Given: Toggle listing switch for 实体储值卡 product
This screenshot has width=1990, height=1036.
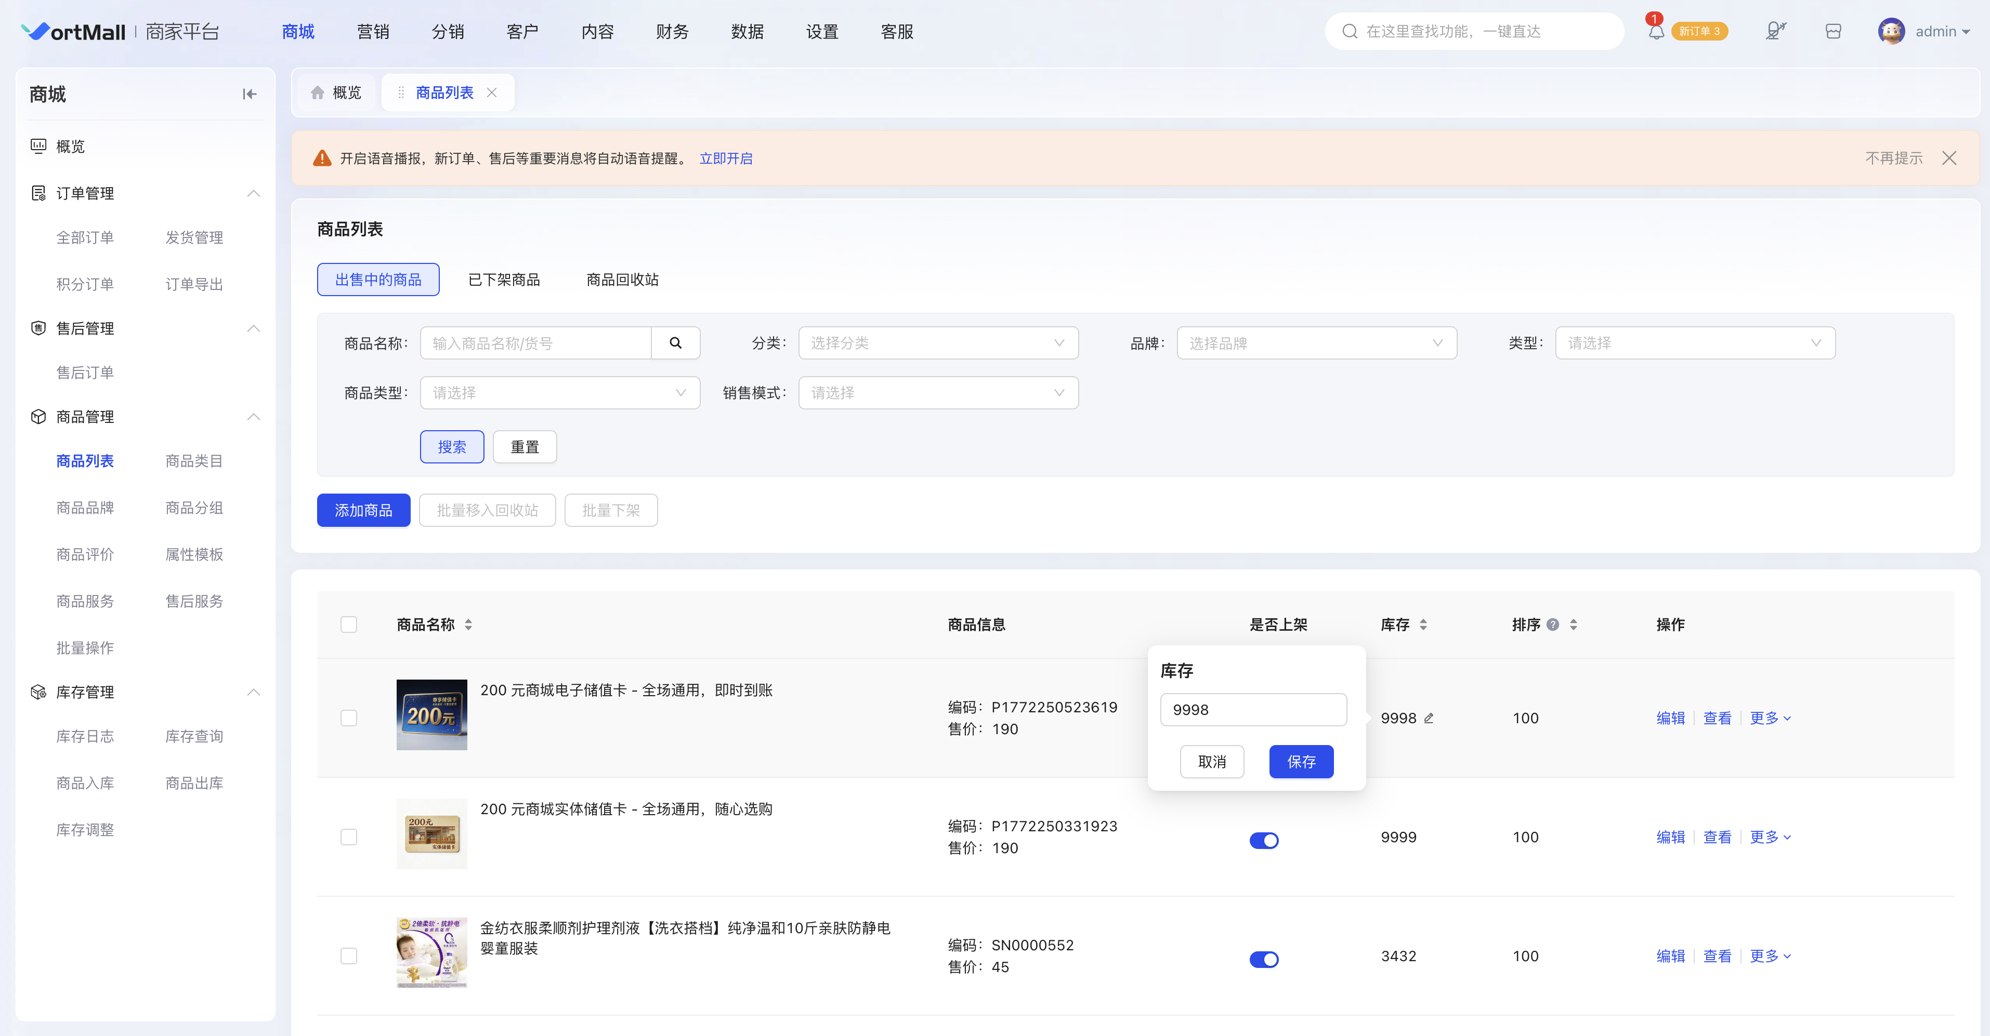Looking at the screenshot, I should (1264, 840).
